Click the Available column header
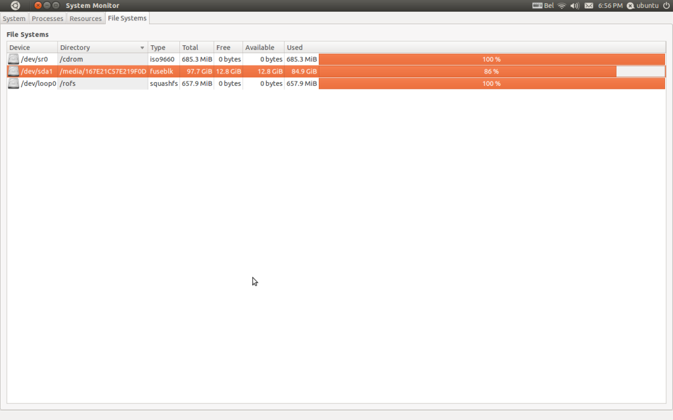The image size is (673, 420). pos(263,48)
